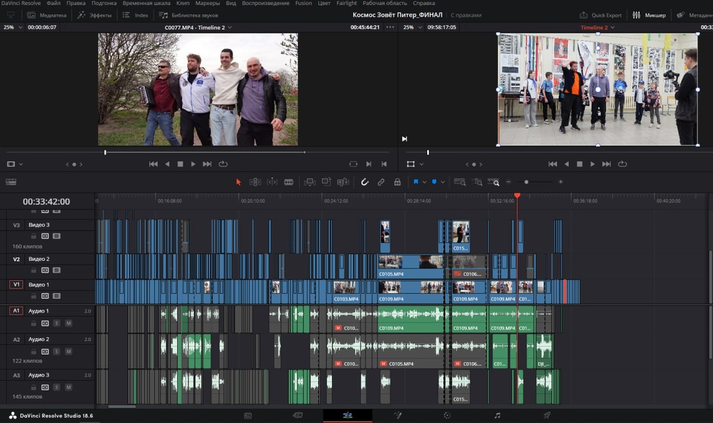713x423 pixels.
Task: Toggle the Linked Selection chain icon
Action: pos(381,182)
